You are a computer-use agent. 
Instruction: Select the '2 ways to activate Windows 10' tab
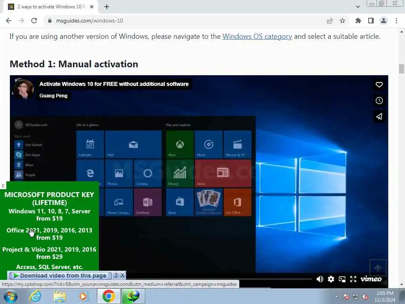tap(50, 7)
